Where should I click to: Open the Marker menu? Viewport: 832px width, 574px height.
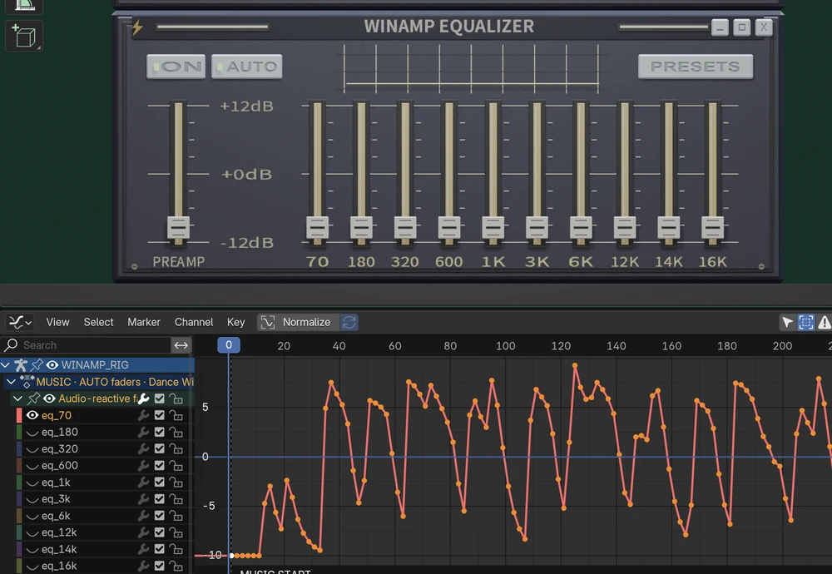143,322
